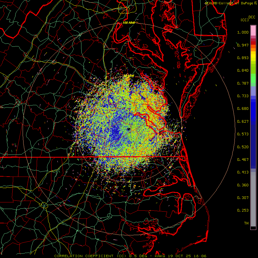Click the Correlation Coefficient KAKQ caption

tap(130, 256)
